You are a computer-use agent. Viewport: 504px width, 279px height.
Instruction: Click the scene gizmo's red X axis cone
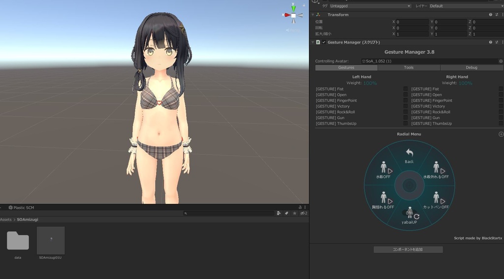click(286, 15)
